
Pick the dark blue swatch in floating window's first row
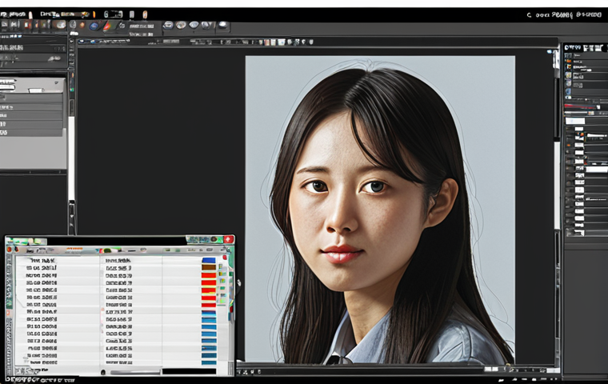click(209, 260)
